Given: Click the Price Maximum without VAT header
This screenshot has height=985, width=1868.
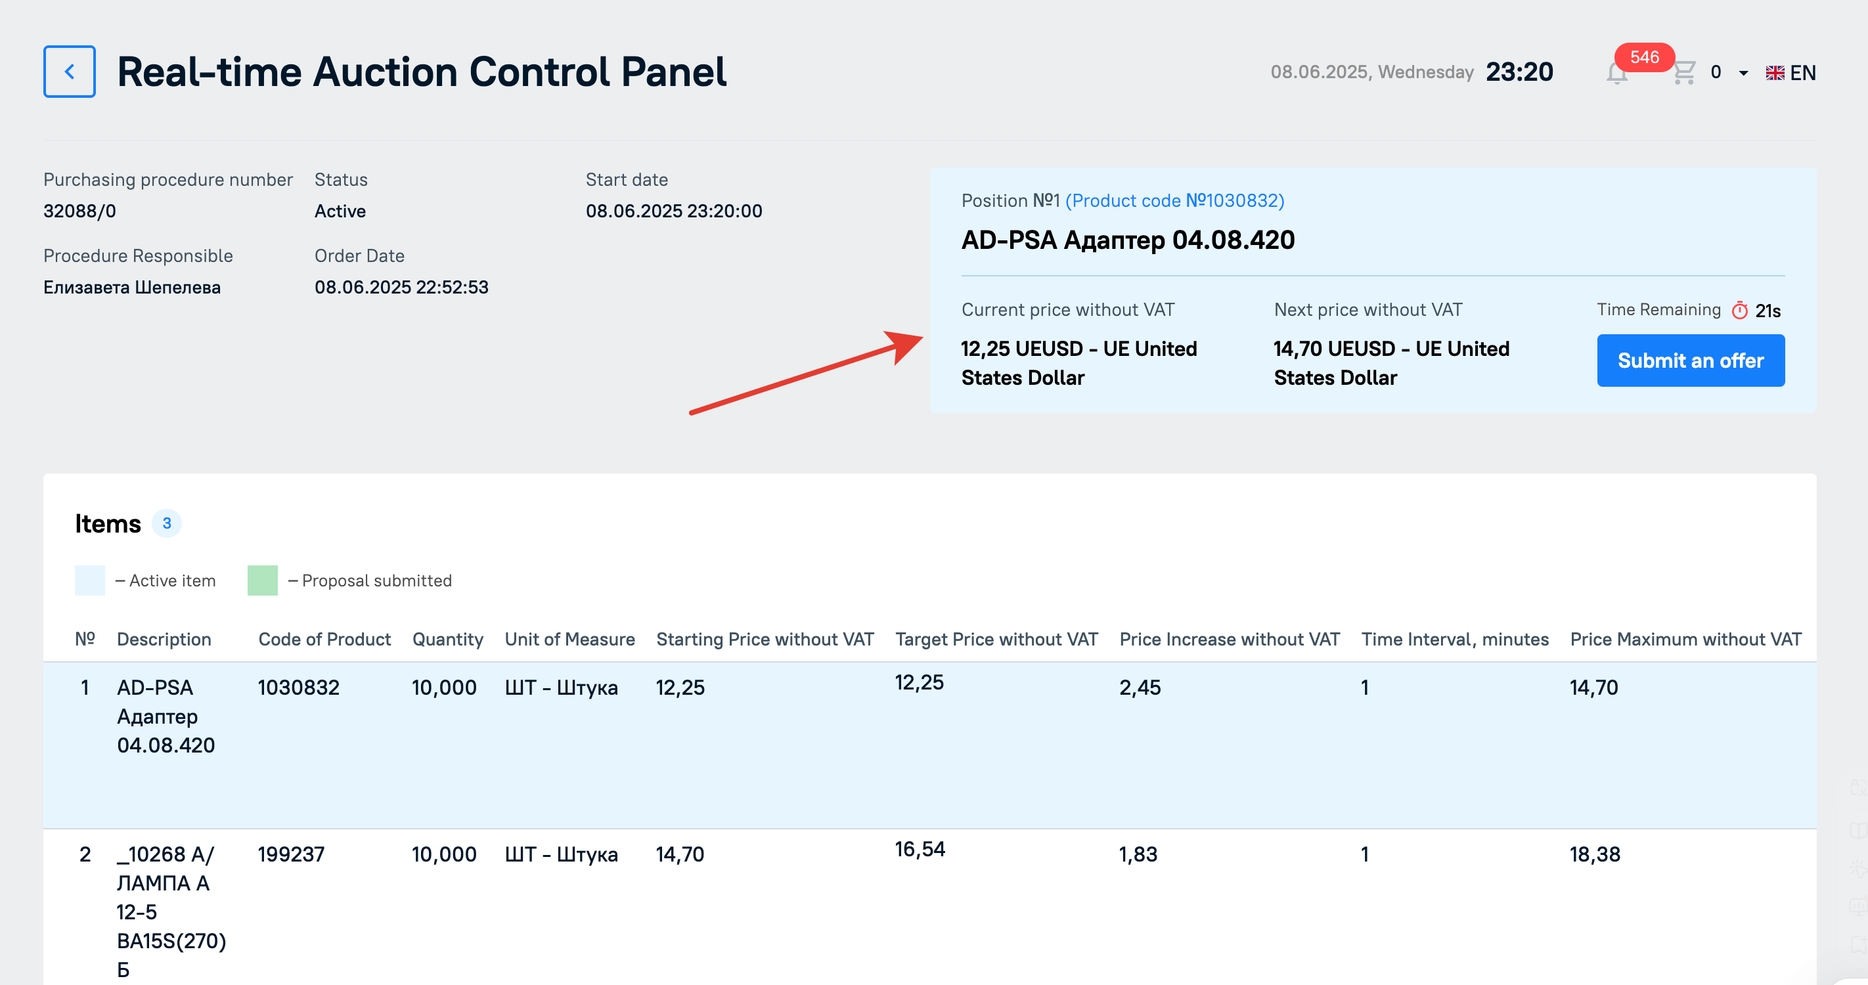Looking at the screenshot, I should [x=1685, y=640].
